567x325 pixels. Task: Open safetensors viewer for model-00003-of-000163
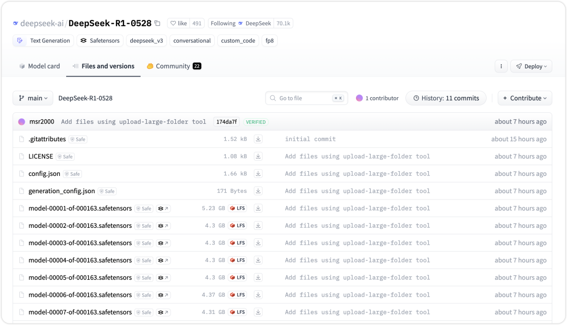click(x=163, y=243)
